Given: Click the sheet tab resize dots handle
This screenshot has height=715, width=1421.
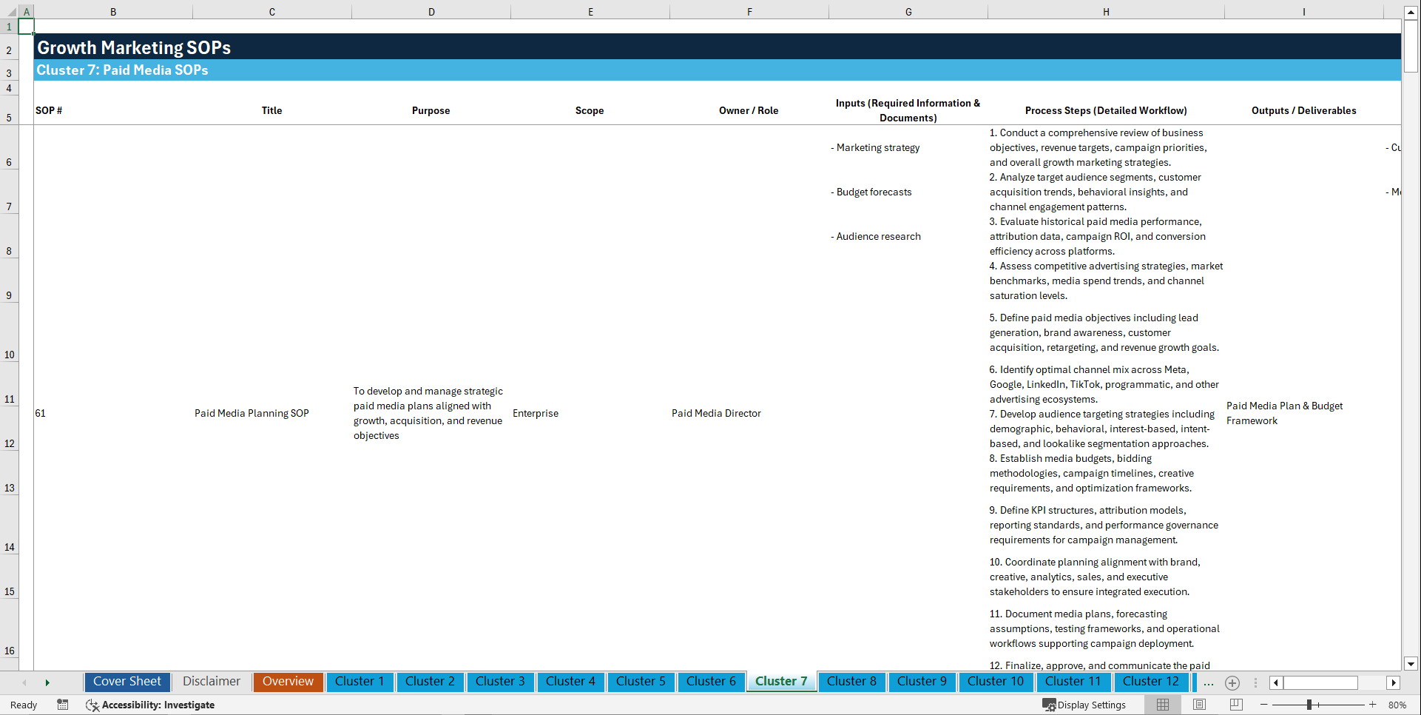Looking at the screenshot, I should click(1255, 682).
